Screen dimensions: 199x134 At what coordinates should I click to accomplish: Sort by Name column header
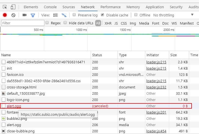pyautogui.click(x=46, y=55)
